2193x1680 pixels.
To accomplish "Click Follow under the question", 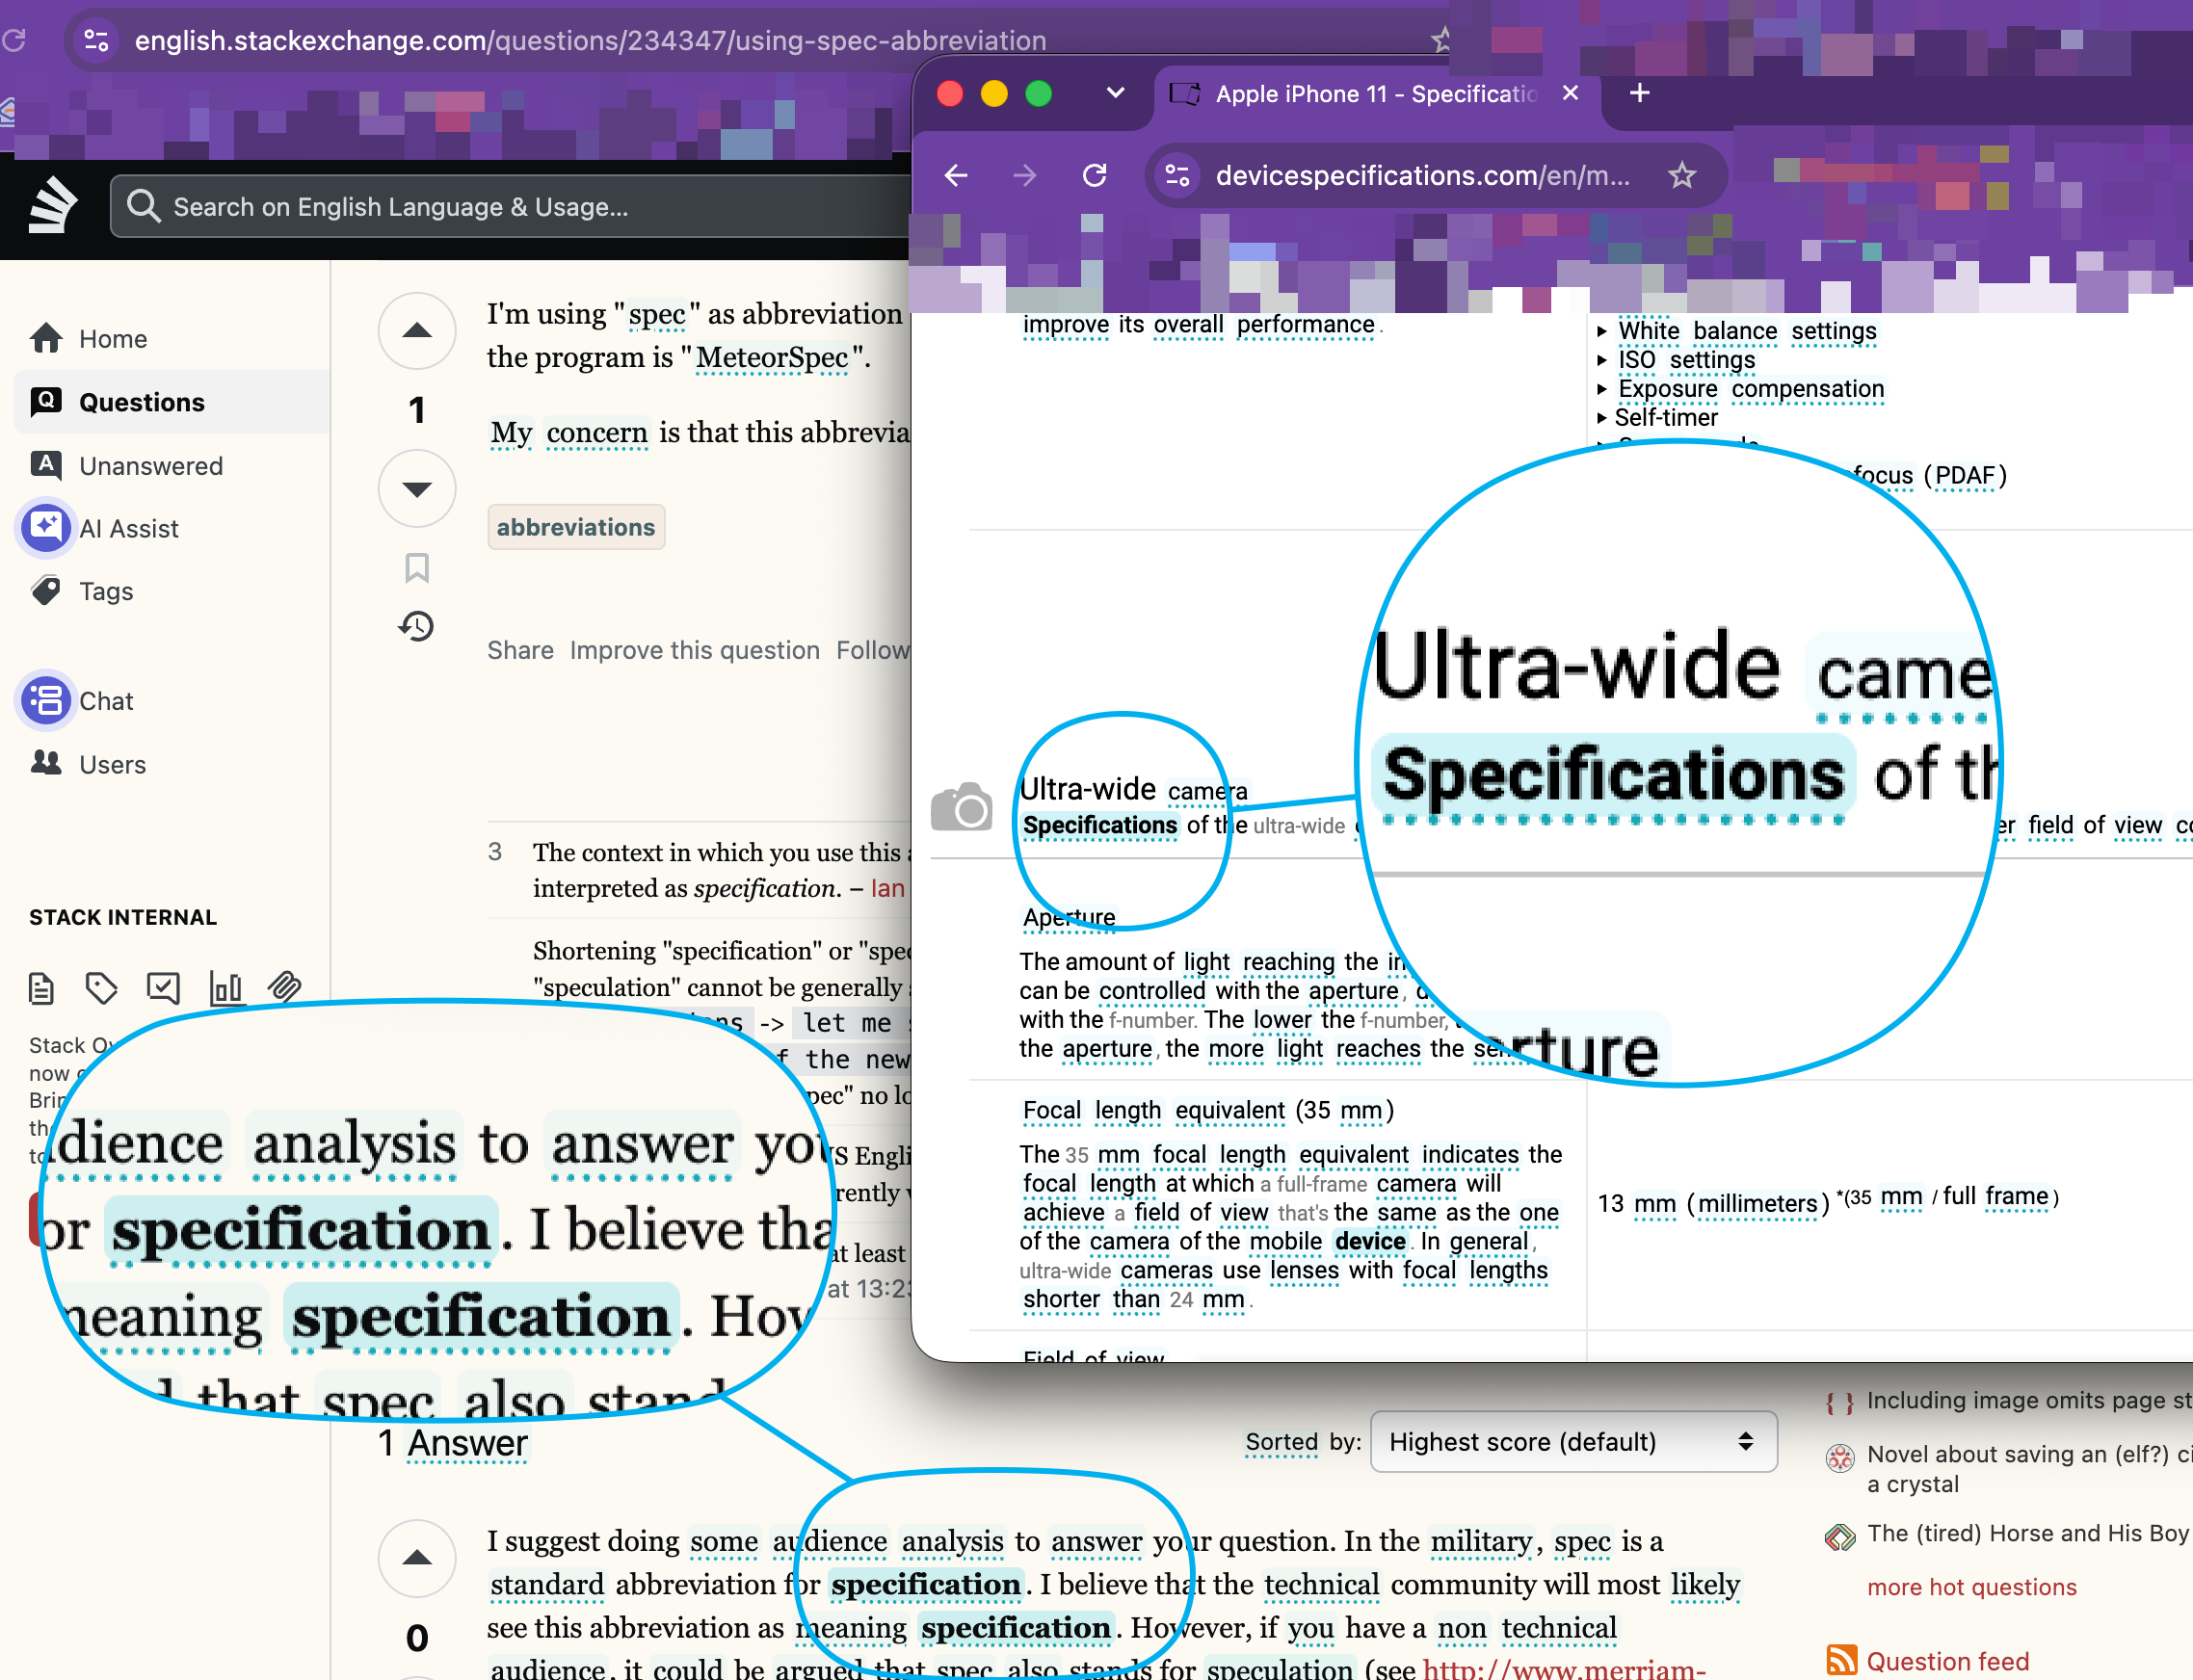I will pos(873,650).
